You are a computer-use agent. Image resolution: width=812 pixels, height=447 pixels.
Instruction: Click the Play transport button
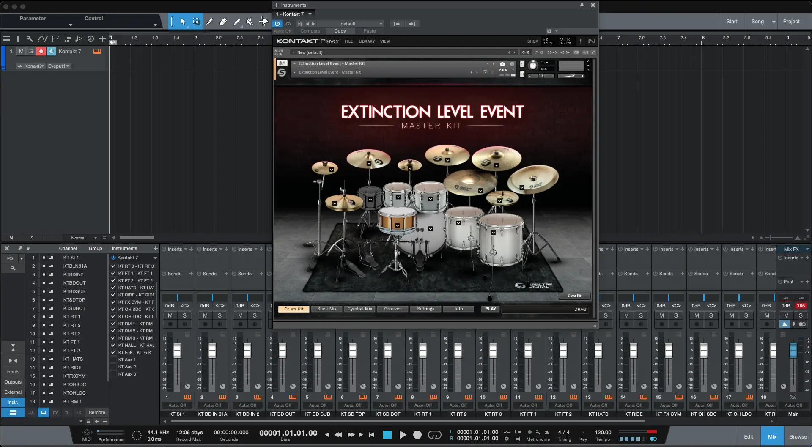point(403,435)
